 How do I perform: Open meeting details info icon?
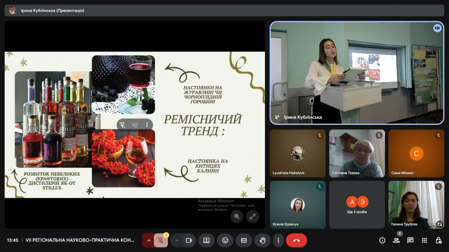coord(382,240)
